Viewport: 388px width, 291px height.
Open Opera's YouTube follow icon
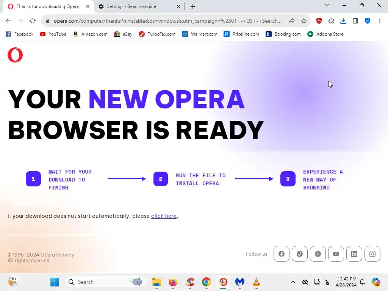coord(336,254)
